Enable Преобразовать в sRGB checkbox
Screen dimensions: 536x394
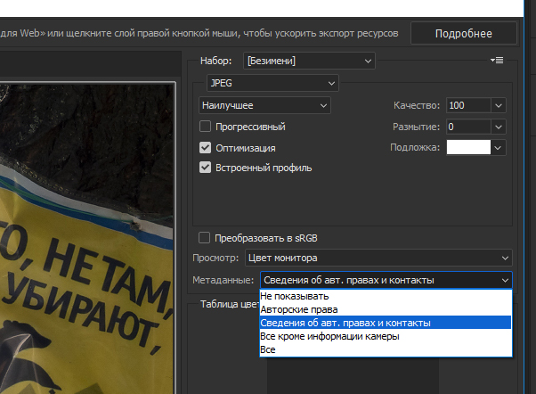[206, 238]
